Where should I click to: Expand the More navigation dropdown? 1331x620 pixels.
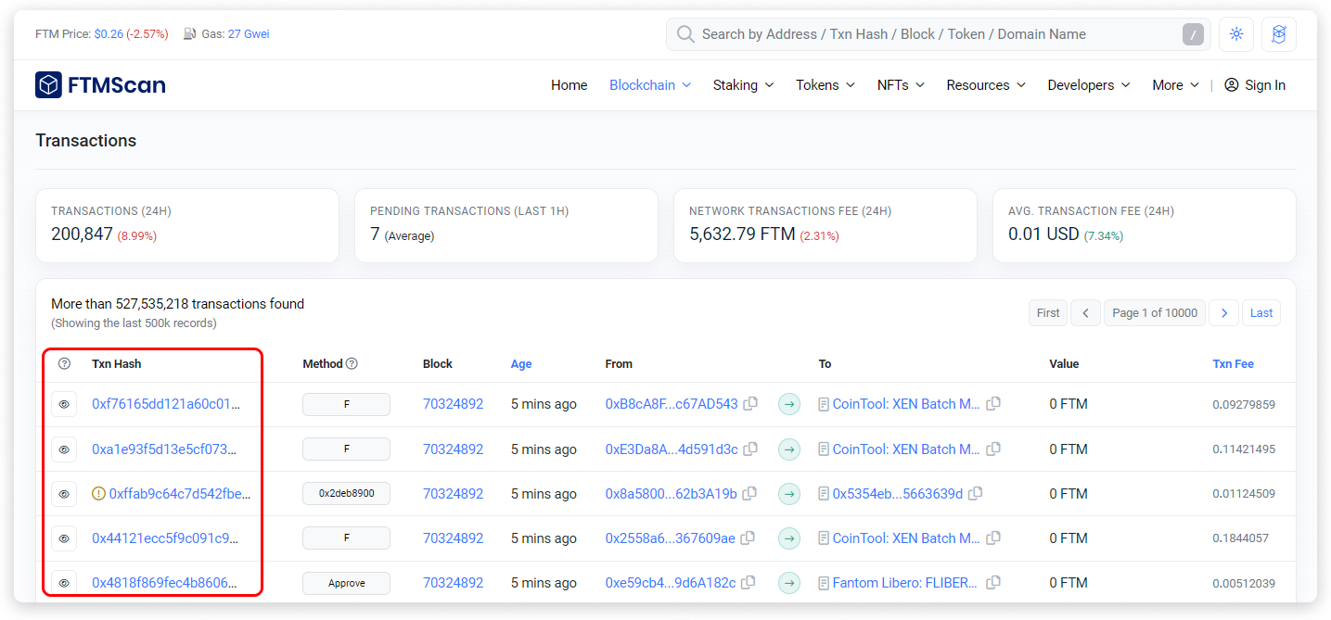pyautogui.click(x=1175, y=85)
